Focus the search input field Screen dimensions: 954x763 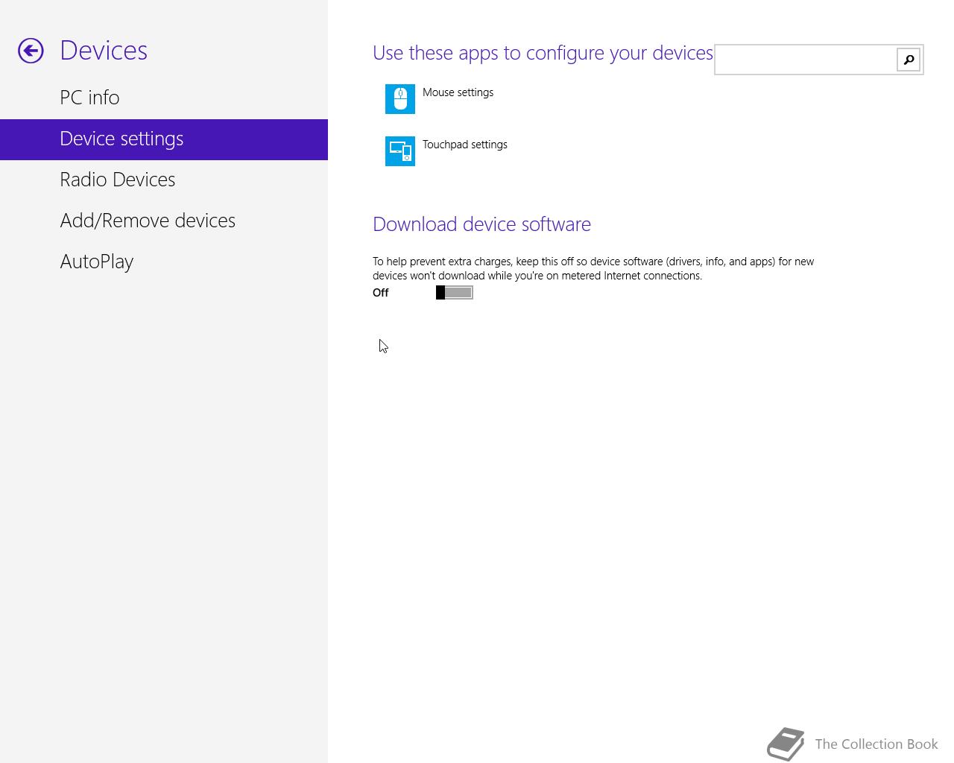click(806, 60)
